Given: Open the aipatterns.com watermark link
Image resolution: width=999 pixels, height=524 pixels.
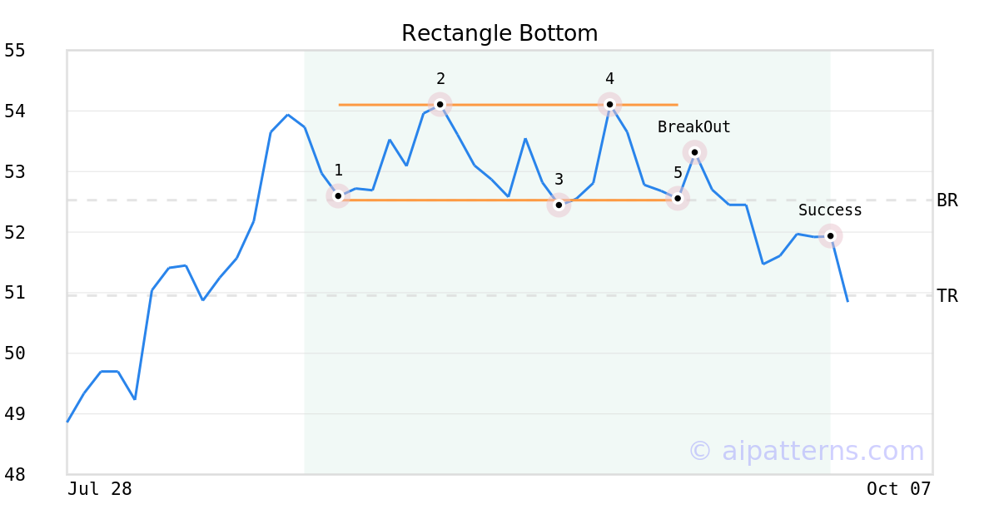Looking at the screenshot, I should [x=806, y=451].
